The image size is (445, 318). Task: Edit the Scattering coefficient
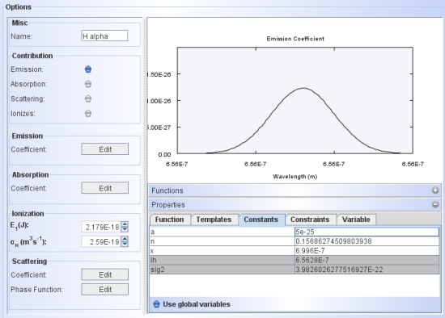104,274
